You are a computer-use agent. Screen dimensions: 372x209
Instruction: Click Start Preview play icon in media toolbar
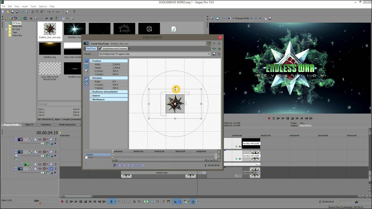47,18
